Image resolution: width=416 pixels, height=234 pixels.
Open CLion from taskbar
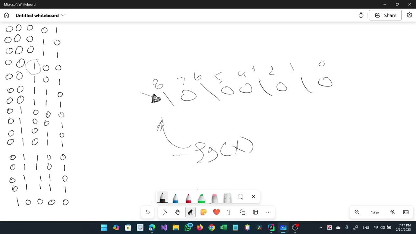(x=271, y=227)
